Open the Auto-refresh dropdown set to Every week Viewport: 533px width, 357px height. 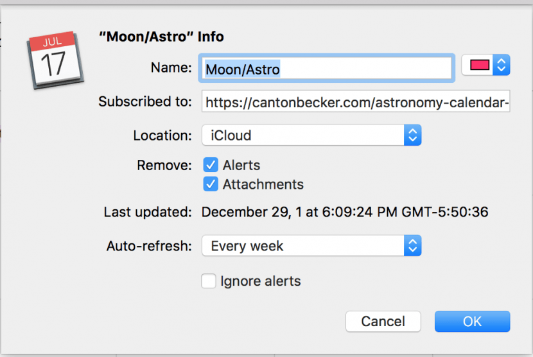(311, 245)
